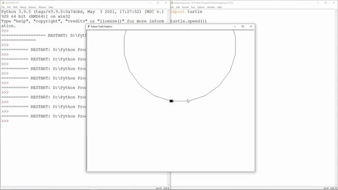
Task: Open Edit menu in the editor window
Action: 177,7
